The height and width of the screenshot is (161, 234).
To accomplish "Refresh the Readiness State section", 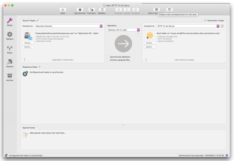I will pyautogui.click(x=40, y=67).
